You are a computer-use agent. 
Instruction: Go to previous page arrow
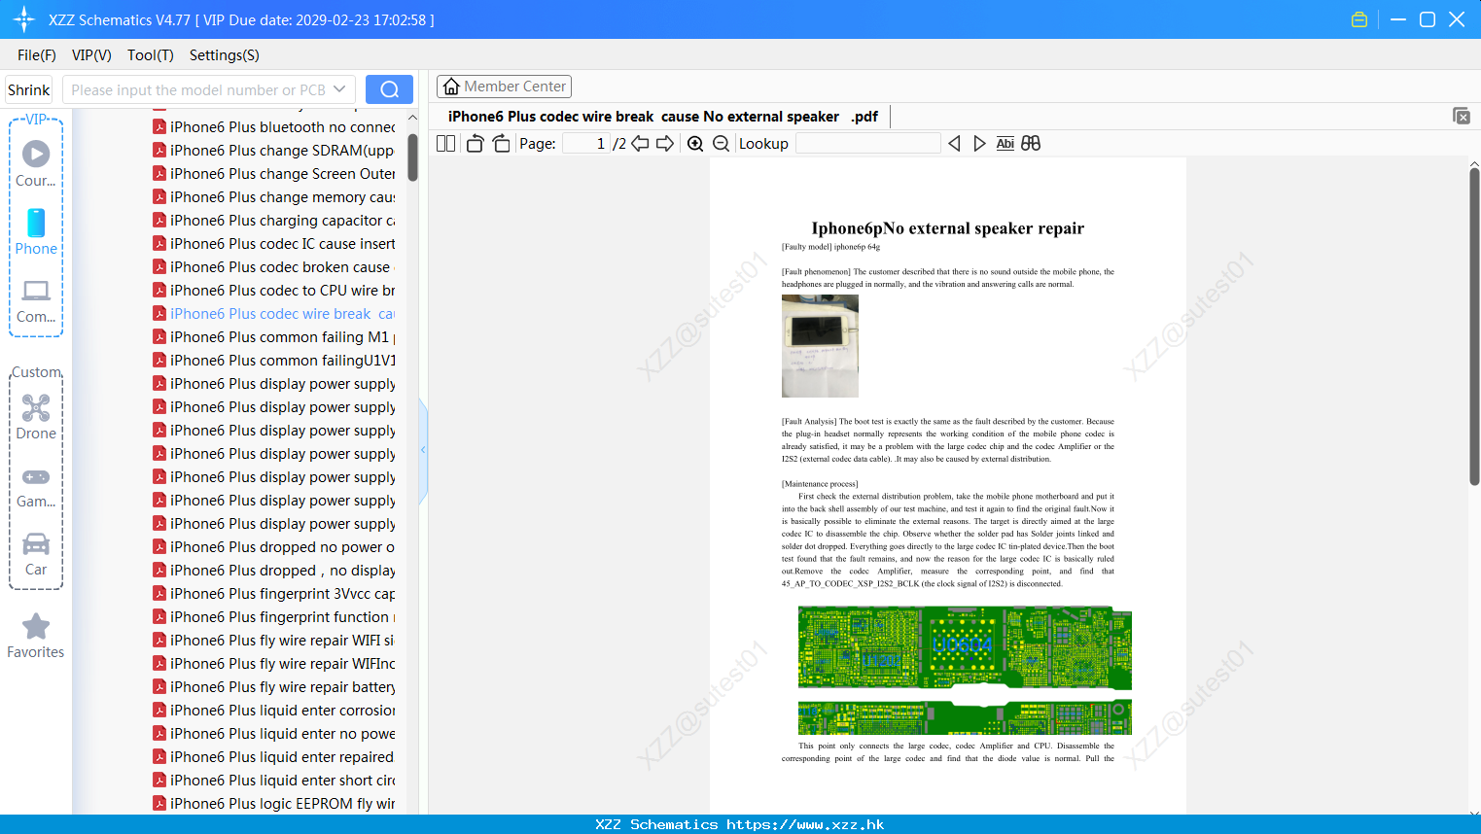(x=640, y=144)
